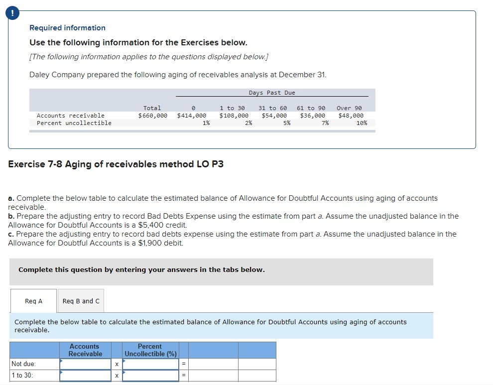This screenshot has width=493, height=385.
Task: Select the 5% uncollectible value
Action: pos(287,123)
